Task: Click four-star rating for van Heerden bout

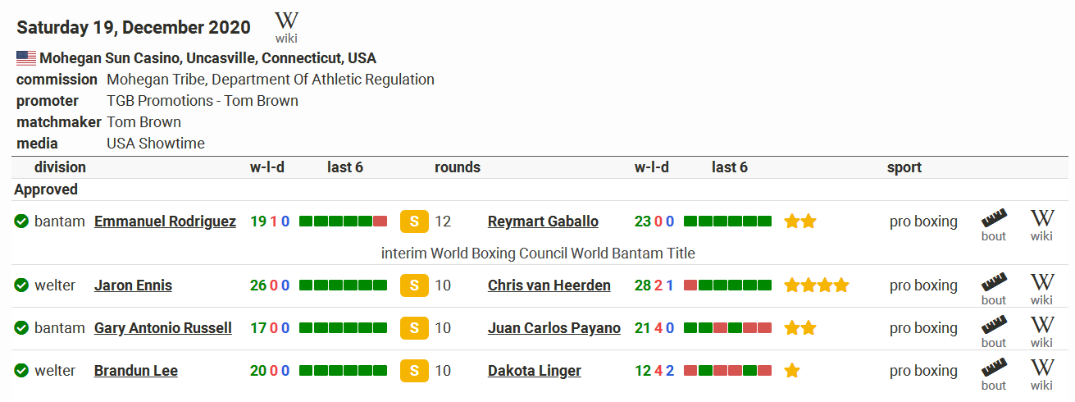Action: (x=816, y=286)
